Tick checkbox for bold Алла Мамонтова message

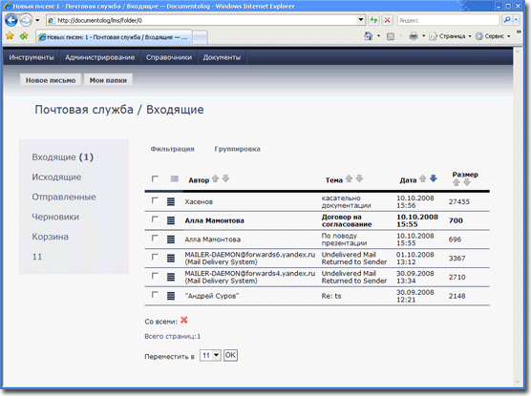155,219
